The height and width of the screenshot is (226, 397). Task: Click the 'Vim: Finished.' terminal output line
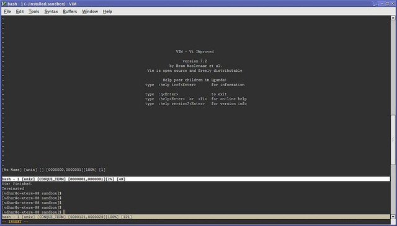[x=17, y=184]
